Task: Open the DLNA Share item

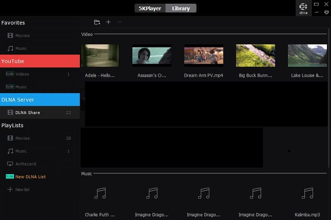Action: point(40,112)
